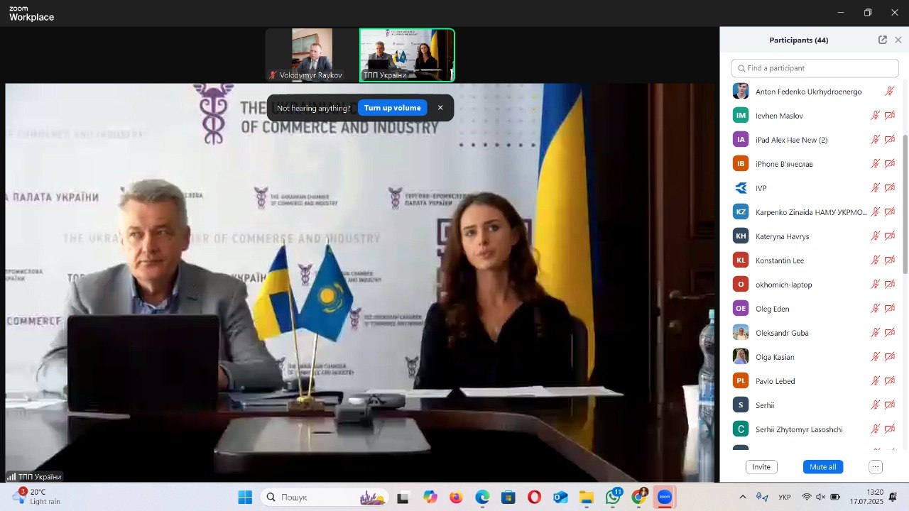
Task: Click the Mute all button
Action: (x=823, y=467)
